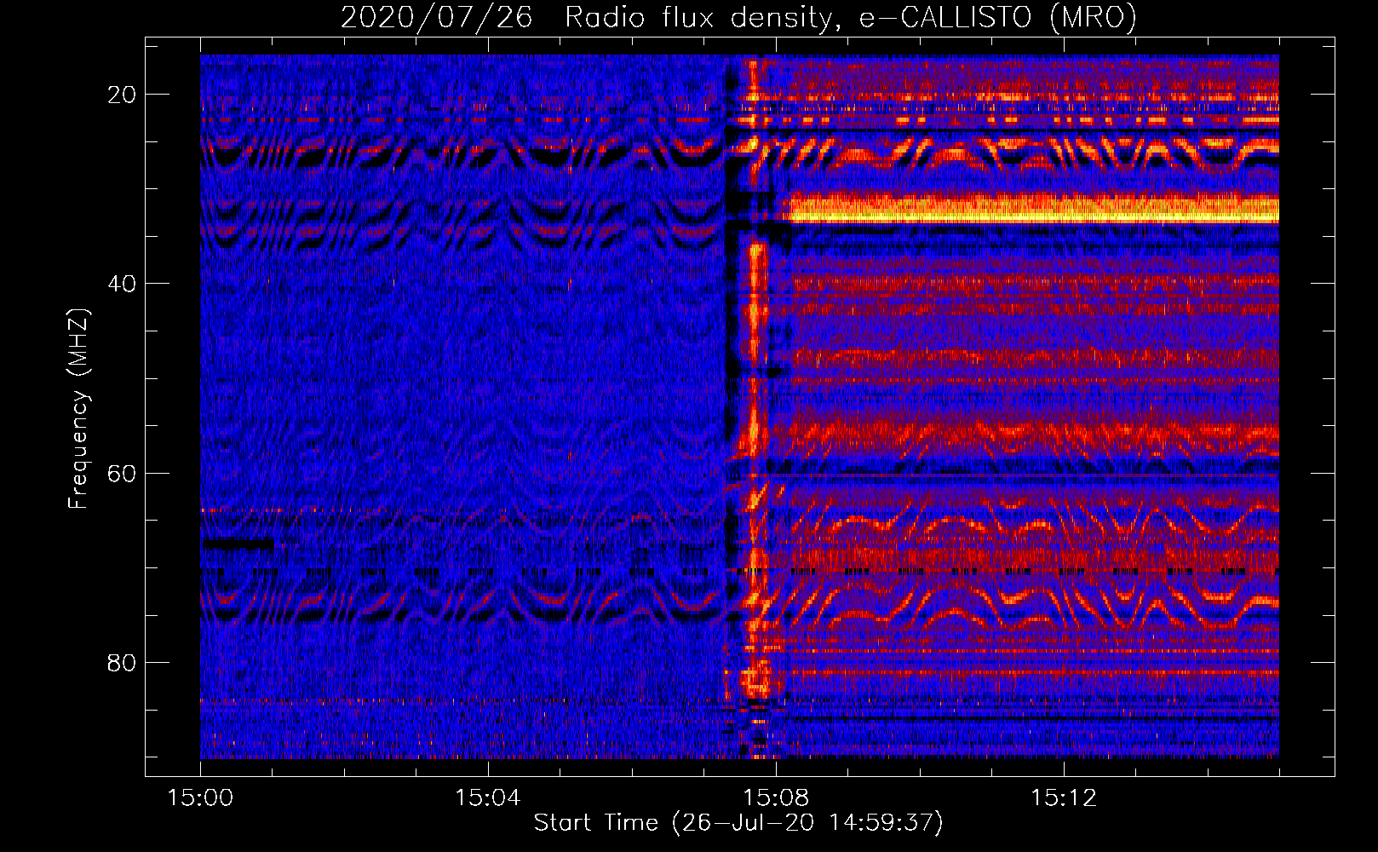Click the 40 frequency tick label
Image resolution: width=1378 pixels, height=852 pixels.
123,284
